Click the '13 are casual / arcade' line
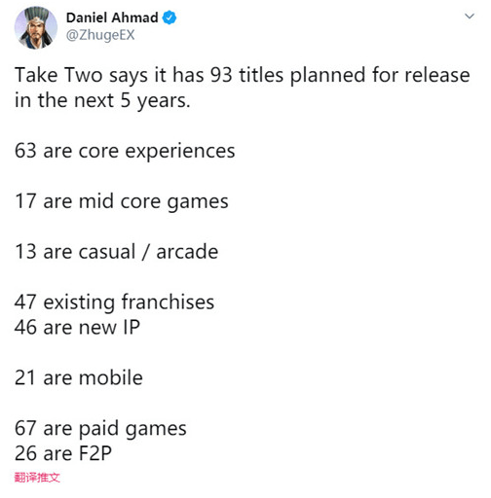The height and width of the screenshot is (498, 491). click(x=116, y=252)
